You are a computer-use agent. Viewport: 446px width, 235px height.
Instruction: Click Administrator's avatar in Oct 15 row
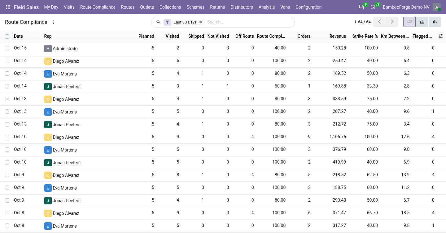48,49
